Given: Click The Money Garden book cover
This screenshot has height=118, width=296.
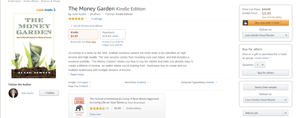Looking at the screenshot, I should pyautogui.click(x=34, y=46).
